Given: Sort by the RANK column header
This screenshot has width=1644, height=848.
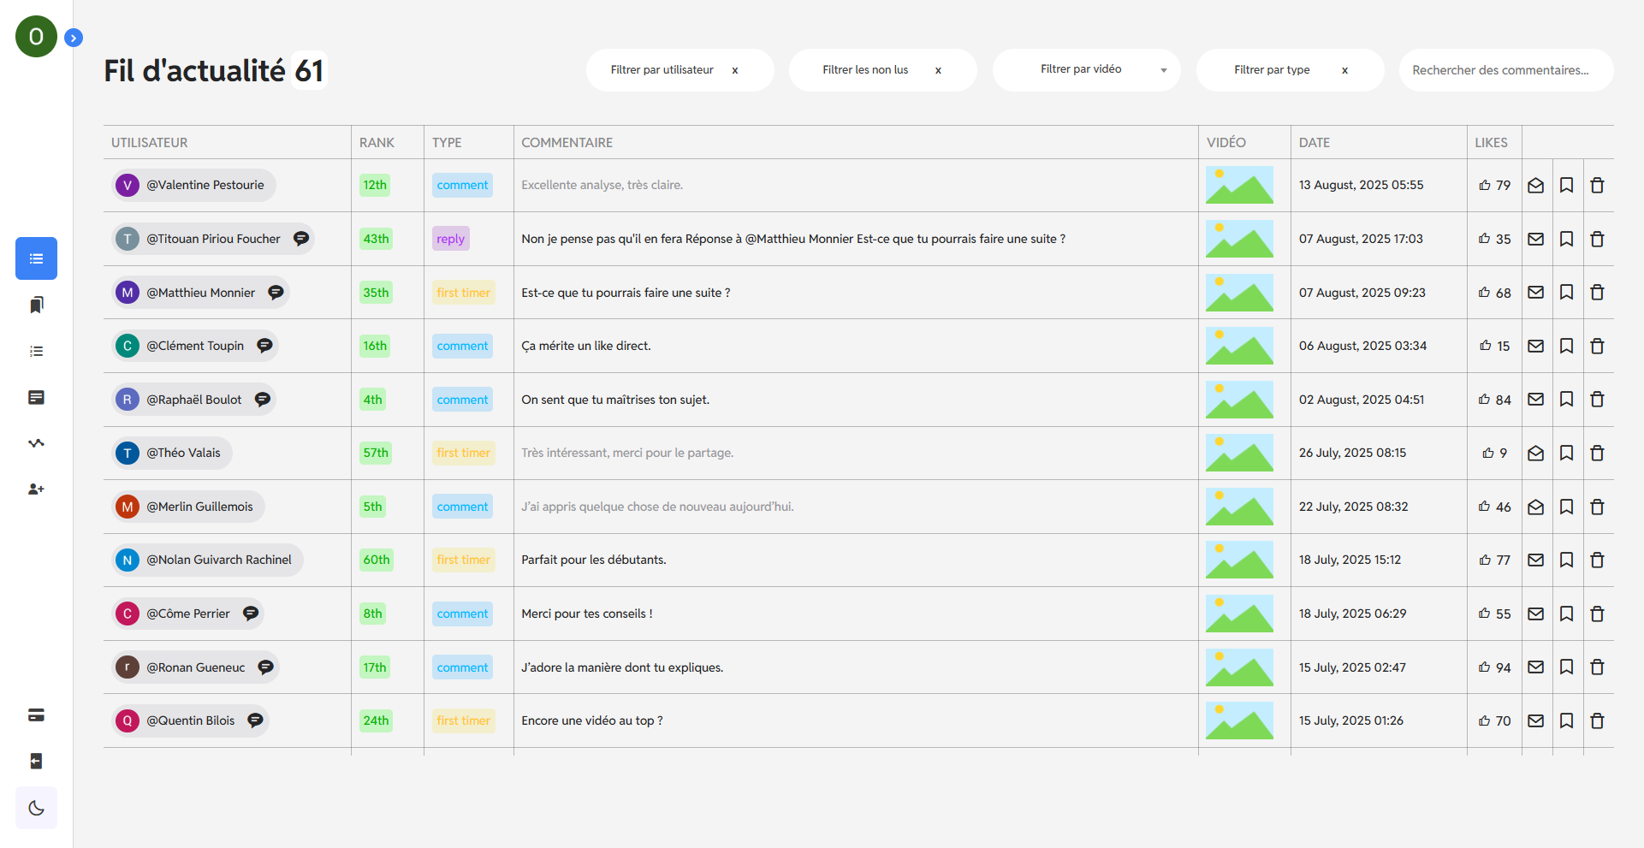Looking at the screenshot, I should [x=377, y=143].
